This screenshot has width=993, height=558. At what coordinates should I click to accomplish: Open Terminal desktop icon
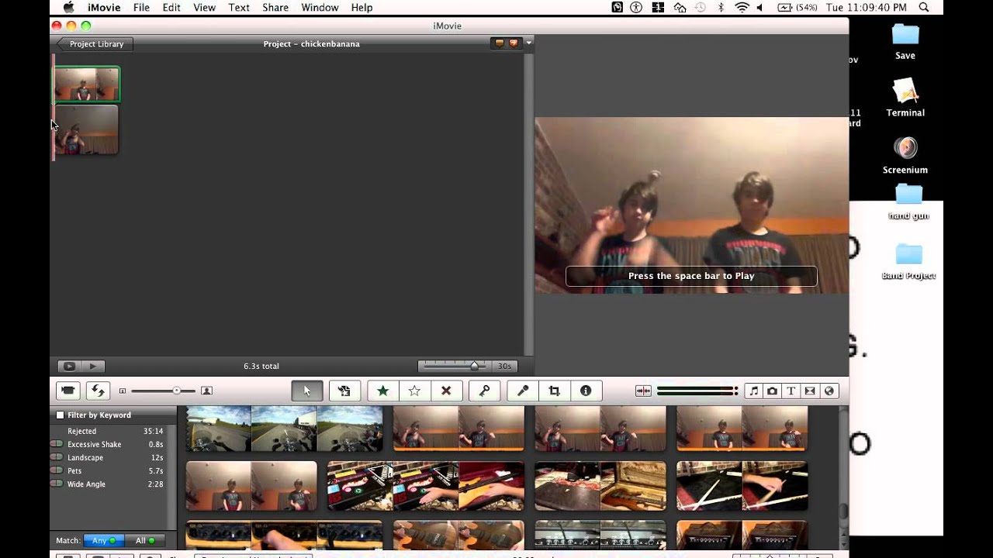coord(905,97)
